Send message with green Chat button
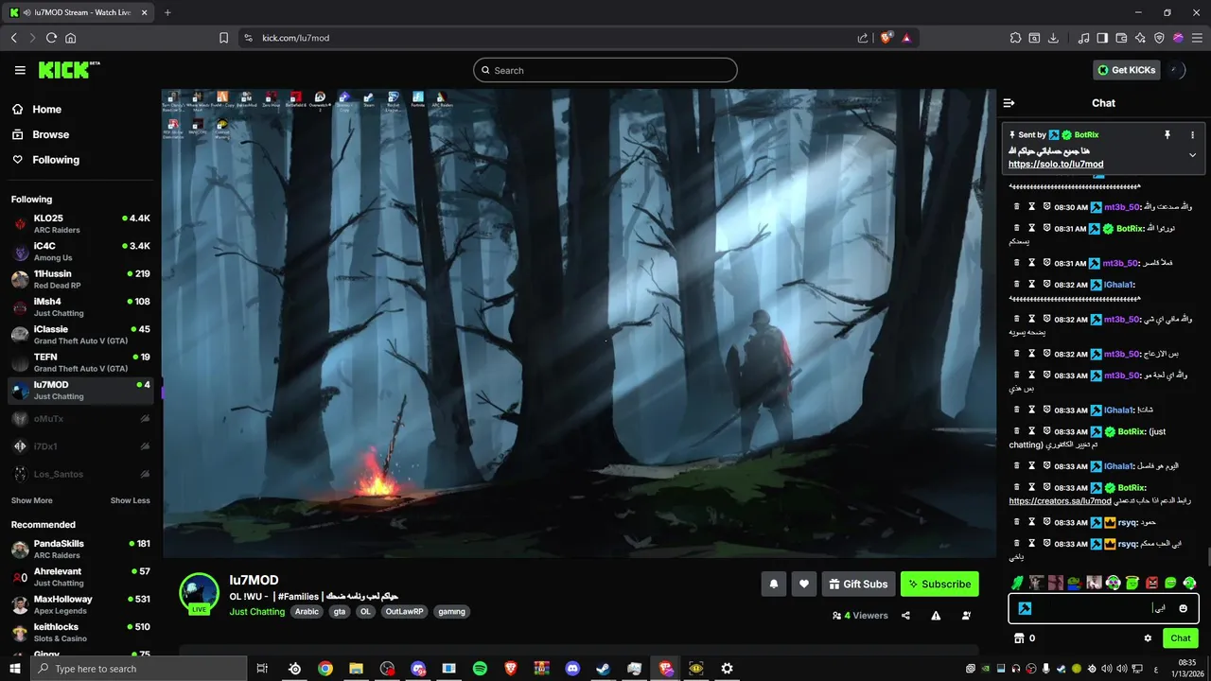The image size is (1211, 681). [x=1180, y=638]
